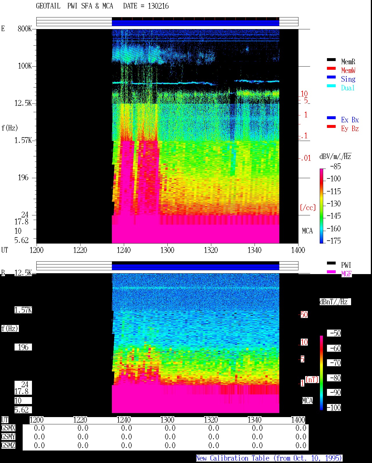The width and height of the screenshot is (372, 463).
Task: Click the magenta MGF legend swatch
Action: (331, 272)
